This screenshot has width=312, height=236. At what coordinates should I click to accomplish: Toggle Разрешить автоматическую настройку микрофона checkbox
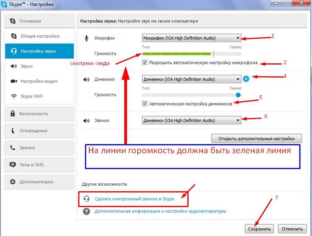[145, 62]
